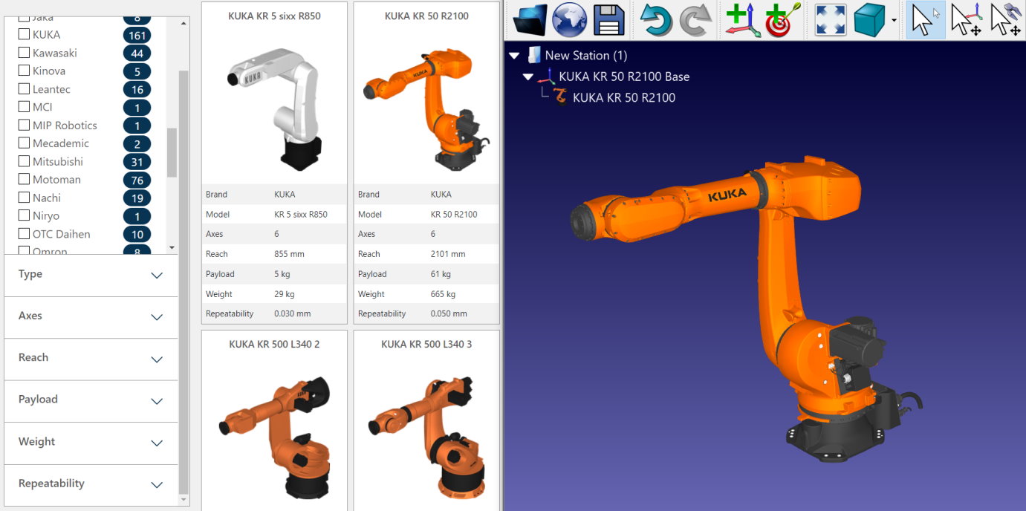This screenshot has width=1026, height=511.
Task: Expand the Weight filter section
Action: tap(91, 442)
